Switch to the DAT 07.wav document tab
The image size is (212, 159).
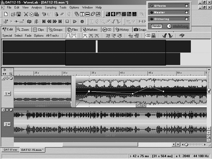(11, 150)
